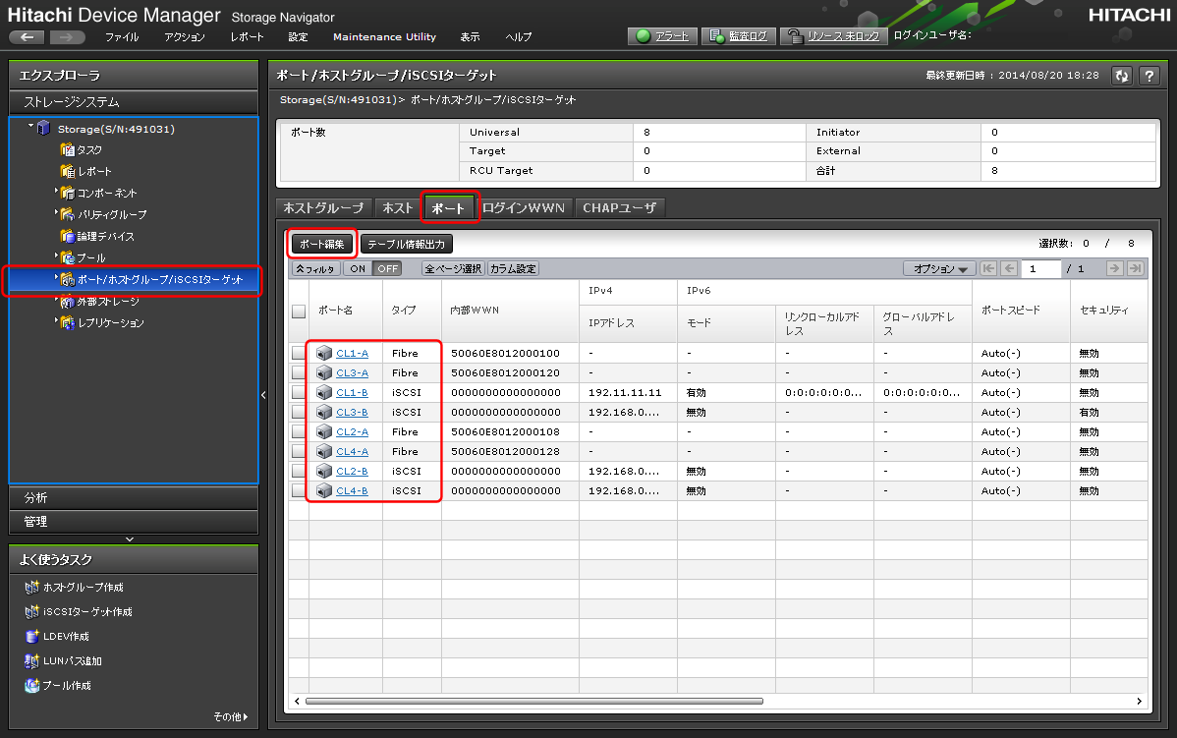Collapse the explorer panel with side arrow
Screen dimensions: 1177x738
pyautogui.click(x=263, y=395)
